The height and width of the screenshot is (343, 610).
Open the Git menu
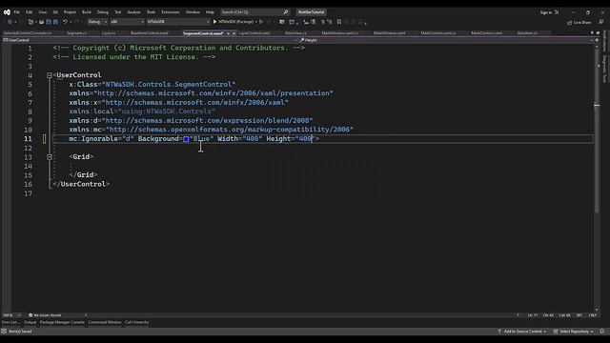[55, 12]
